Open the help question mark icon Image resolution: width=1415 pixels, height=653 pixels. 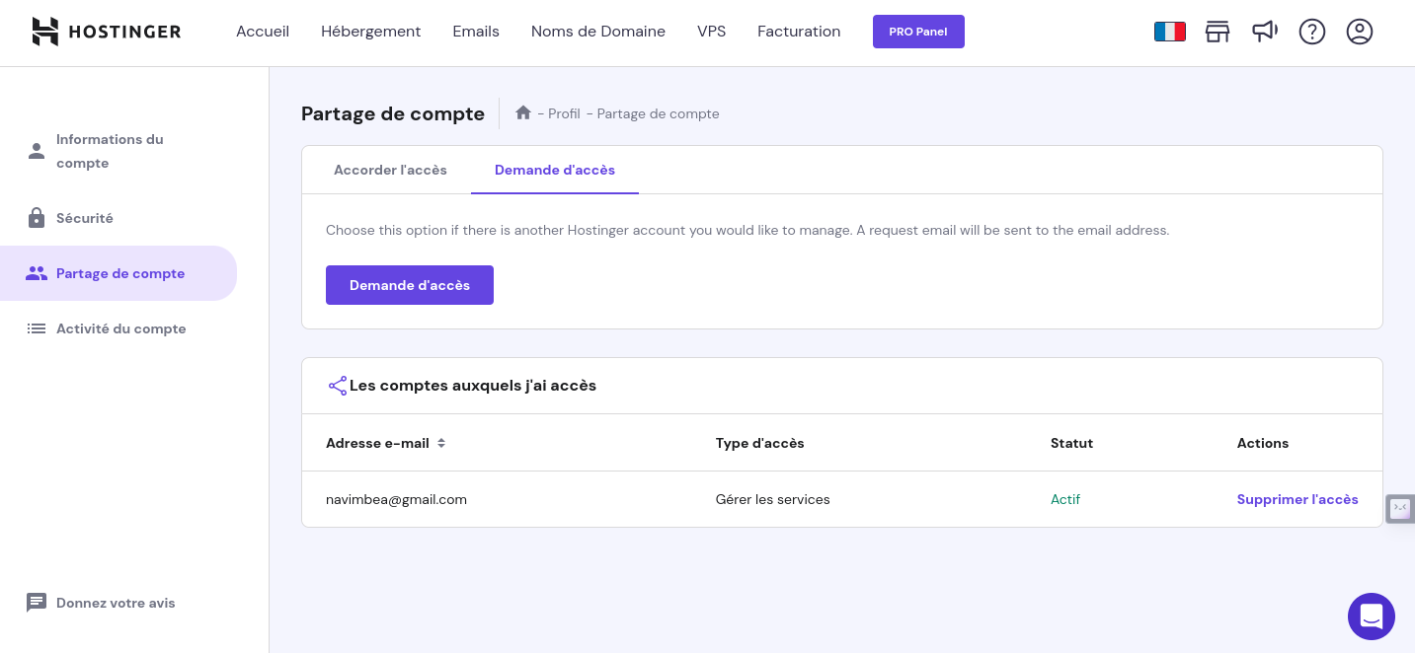tap(1311, 32)
